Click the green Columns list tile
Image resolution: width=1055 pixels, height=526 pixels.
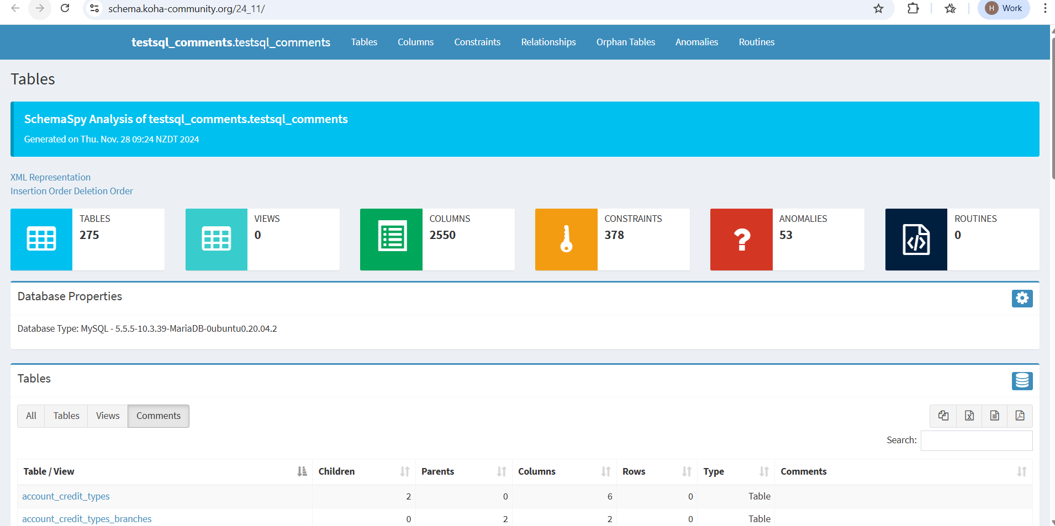coord(391,240)
